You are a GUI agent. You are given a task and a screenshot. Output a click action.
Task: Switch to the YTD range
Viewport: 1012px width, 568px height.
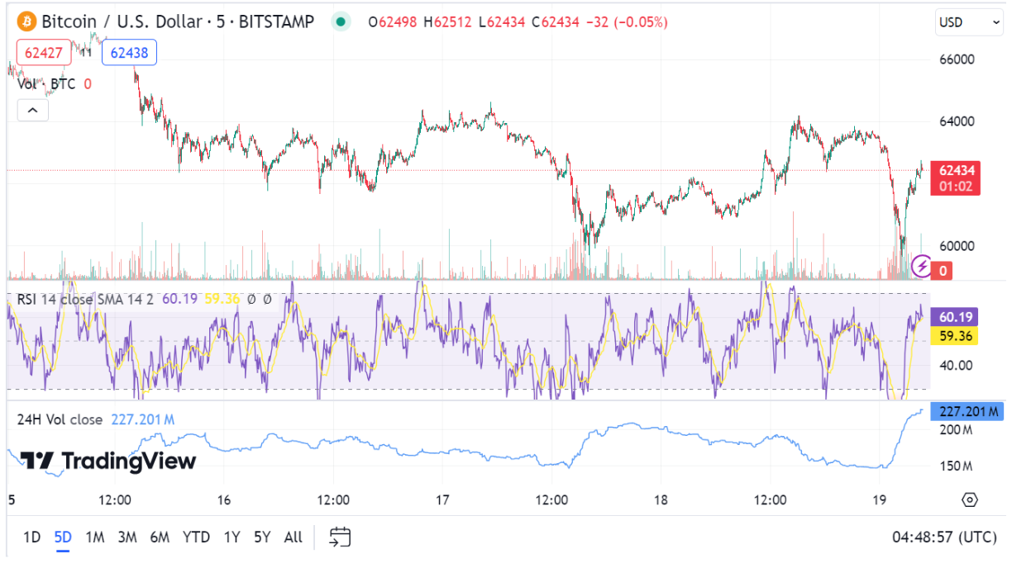coord(196,537)
